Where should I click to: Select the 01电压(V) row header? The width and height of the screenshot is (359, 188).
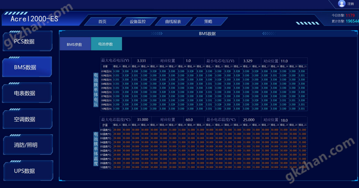(106, 72)
